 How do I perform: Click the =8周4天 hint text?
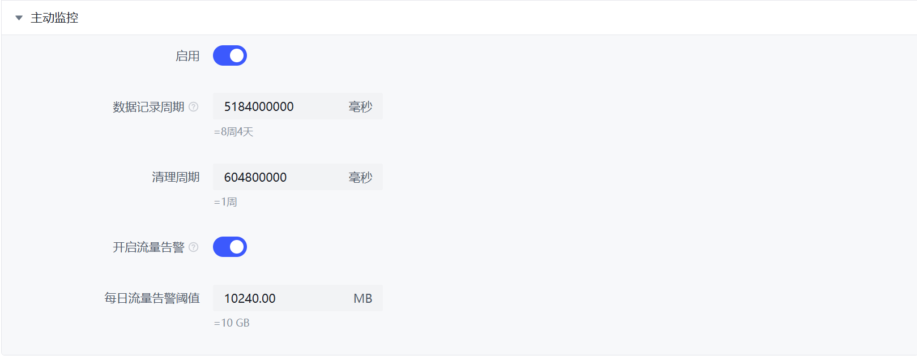click(233, 132)
